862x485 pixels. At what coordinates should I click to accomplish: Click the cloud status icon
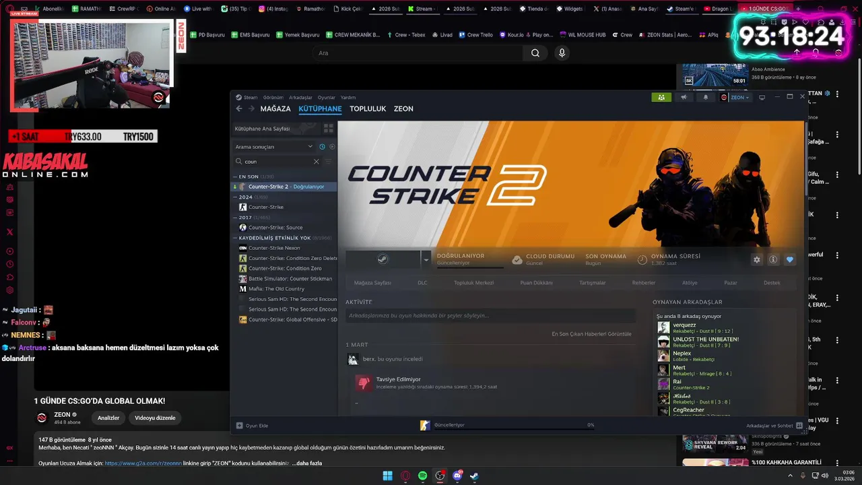pyautogui.click(x=517, y=259)
